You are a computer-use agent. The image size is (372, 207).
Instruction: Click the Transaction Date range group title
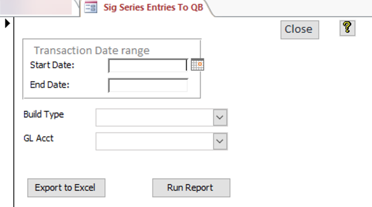92,51
